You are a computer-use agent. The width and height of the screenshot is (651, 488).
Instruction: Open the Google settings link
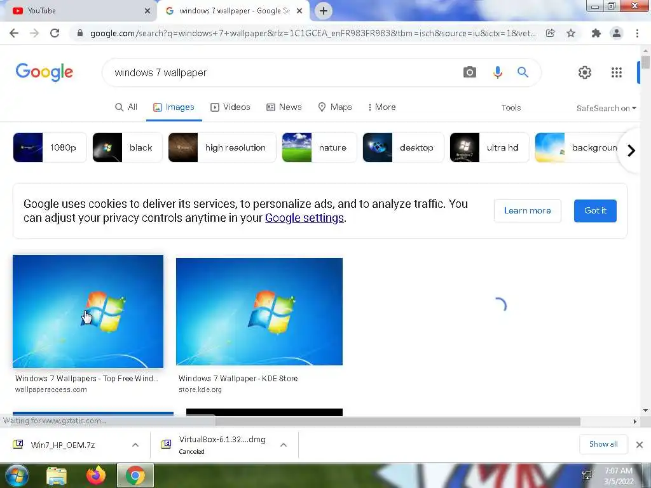(305, 218)
